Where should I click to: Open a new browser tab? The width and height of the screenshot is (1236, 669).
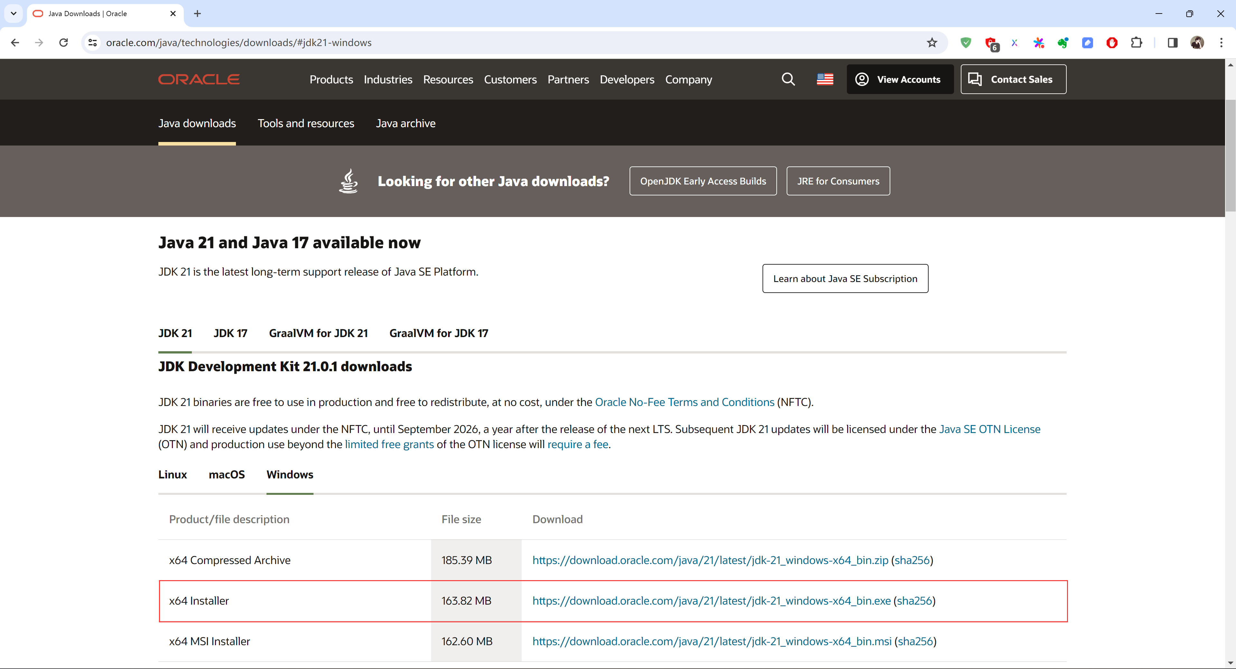tap(197, 14)
